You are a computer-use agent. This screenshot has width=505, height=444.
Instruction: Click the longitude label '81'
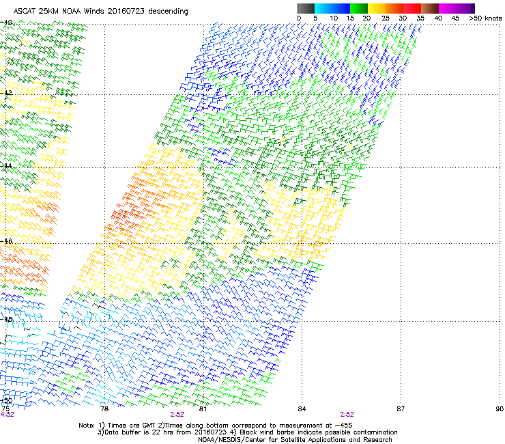click(203, 409)
